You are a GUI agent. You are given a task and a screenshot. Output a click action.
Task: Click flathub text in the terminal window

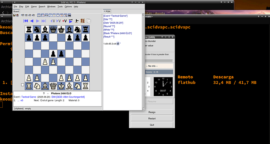point(187,83)
